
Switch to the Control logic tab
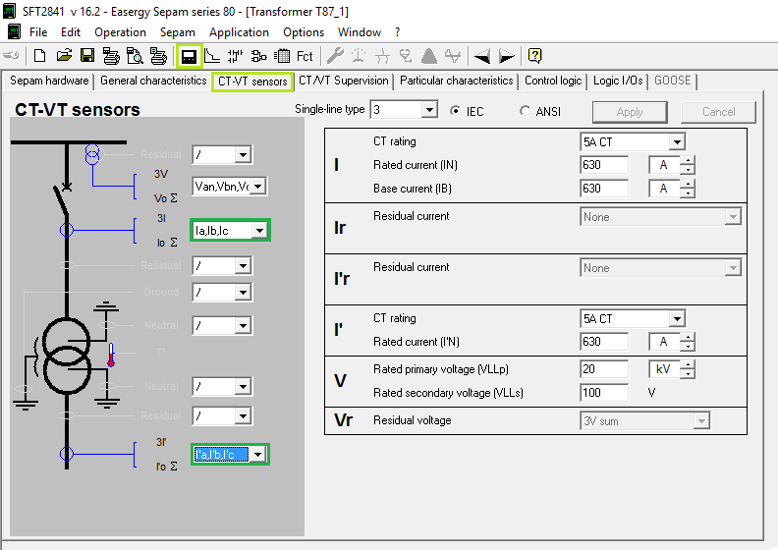[x=553, y=81]
